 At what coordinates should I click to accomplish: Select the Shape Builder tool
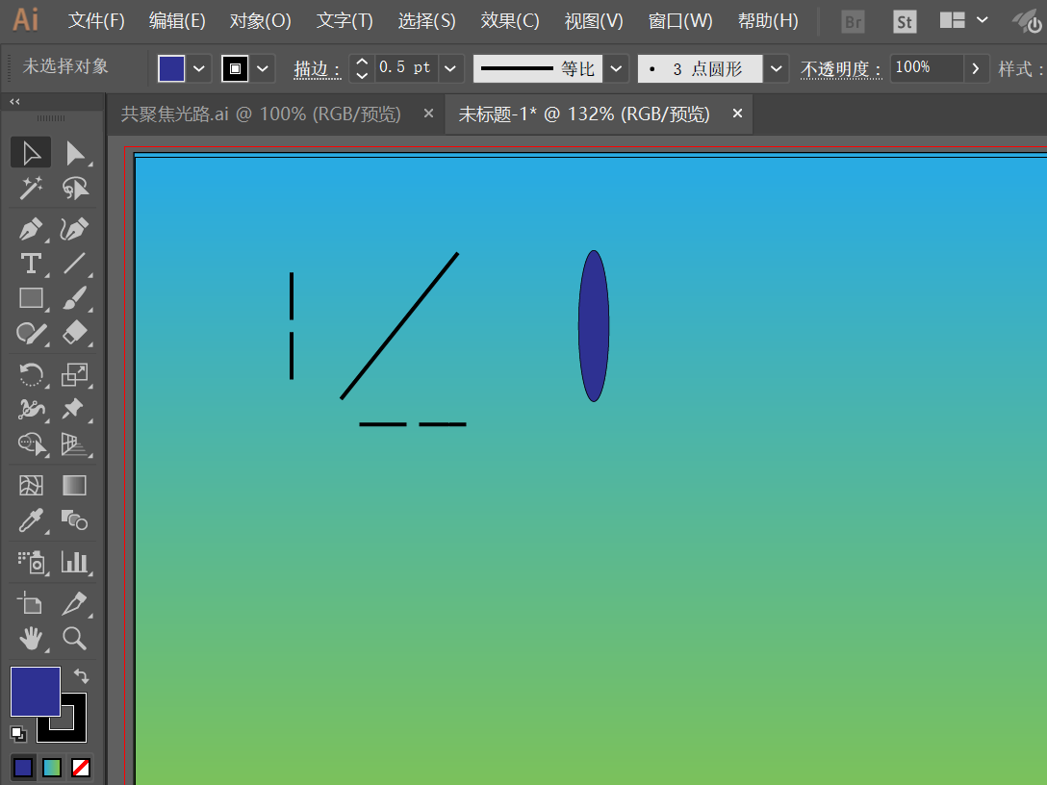(31, 443)
